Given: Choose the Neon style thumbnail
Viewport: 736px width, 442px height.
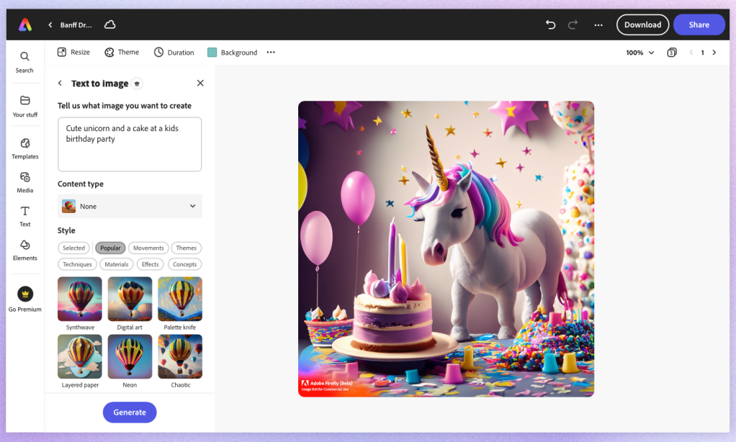Looking at the screenshot, I should pyautogui.click(x=130, y=356).
